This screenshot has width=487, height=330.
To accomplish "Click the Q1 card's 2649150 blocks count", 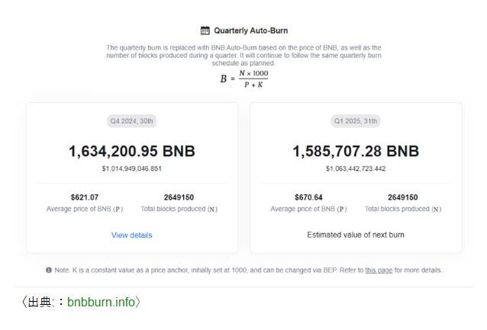I will click(403, 197).
